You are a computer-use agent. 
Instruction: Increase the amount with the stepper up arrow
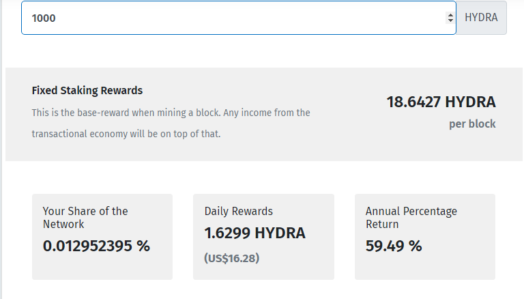coord(450,15)
